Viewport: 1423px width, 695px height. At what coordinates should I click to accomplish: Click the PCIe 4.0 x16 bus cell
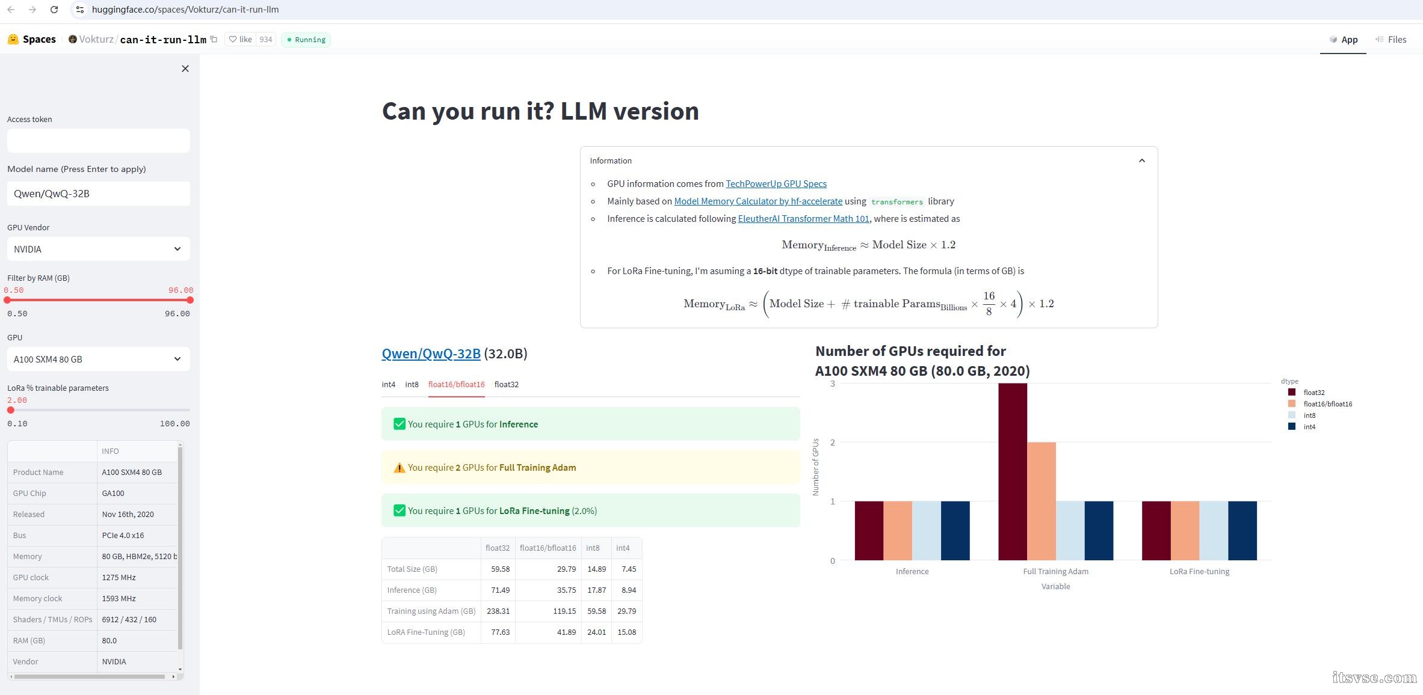tap(138, 536)
